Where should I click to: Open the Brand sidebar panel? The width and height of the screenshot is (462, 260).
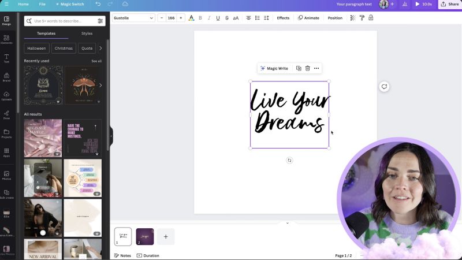point(6,77)
